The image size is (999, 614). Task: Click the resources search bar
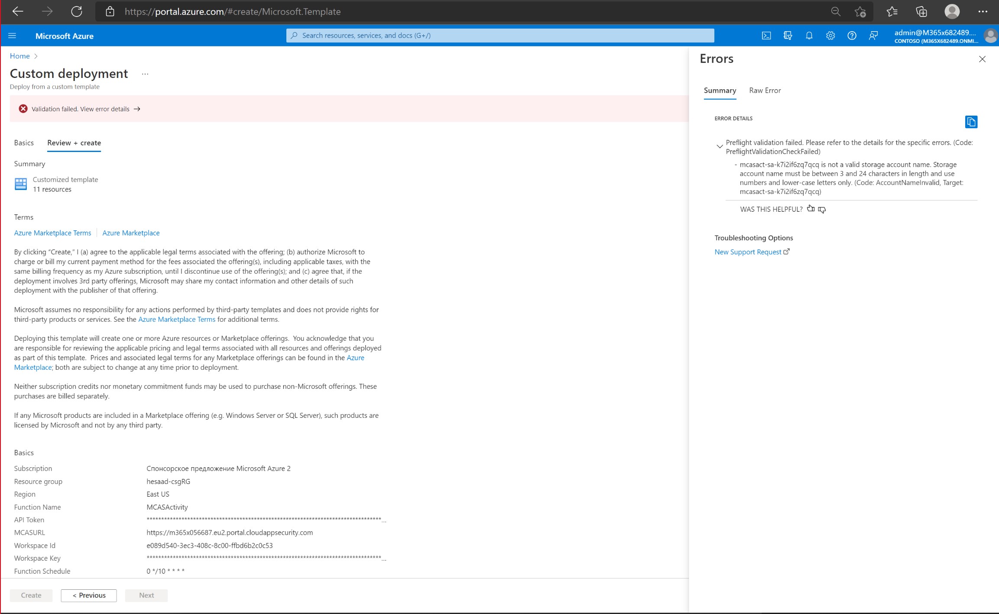click(498, 35)
